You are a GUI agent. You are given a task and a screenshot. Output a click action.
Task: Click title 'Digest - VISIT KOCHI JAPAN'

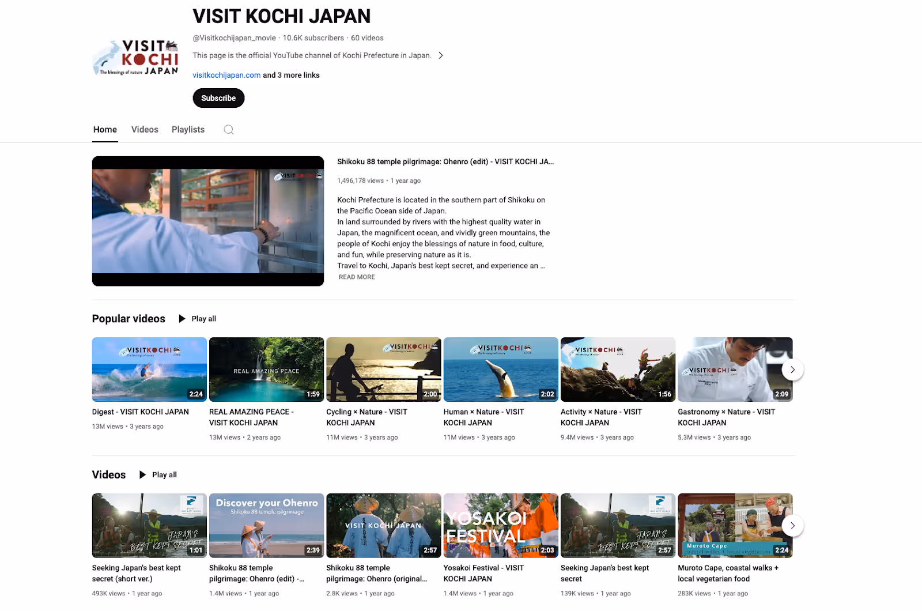pos(141,412)
